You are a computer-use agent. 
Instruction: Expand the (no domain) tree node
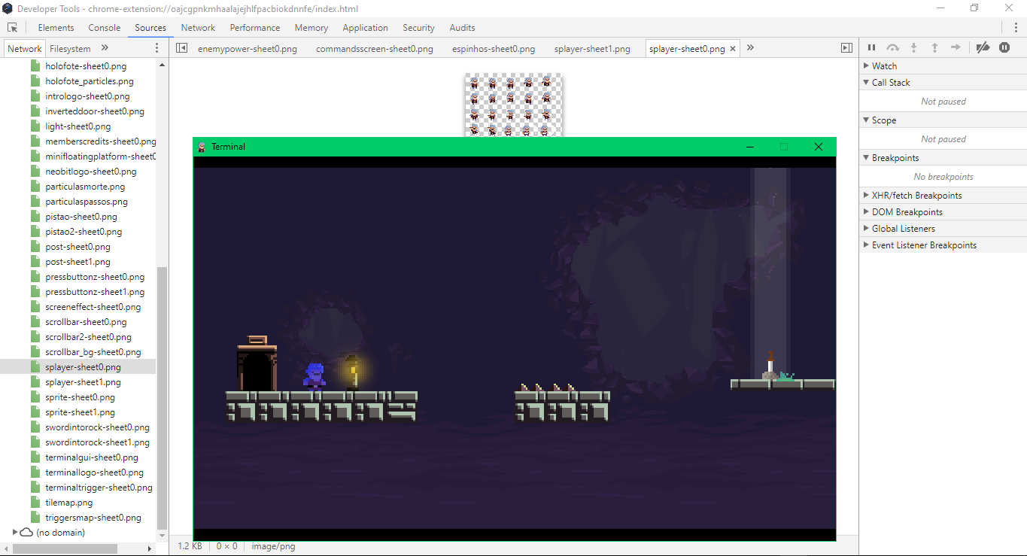point(15,533)
